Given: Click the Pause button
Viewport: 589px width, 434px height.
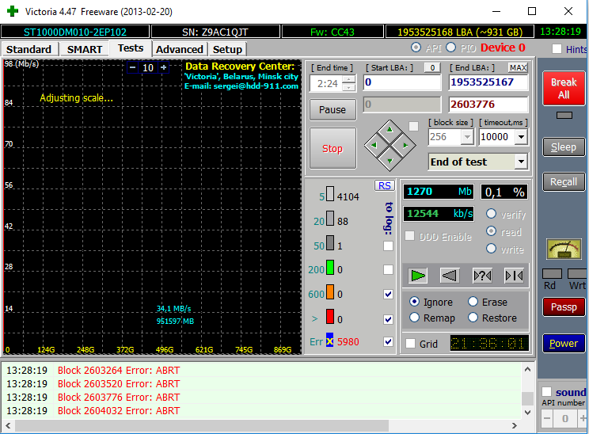Looking at the screenshot, I should [332, 110].
